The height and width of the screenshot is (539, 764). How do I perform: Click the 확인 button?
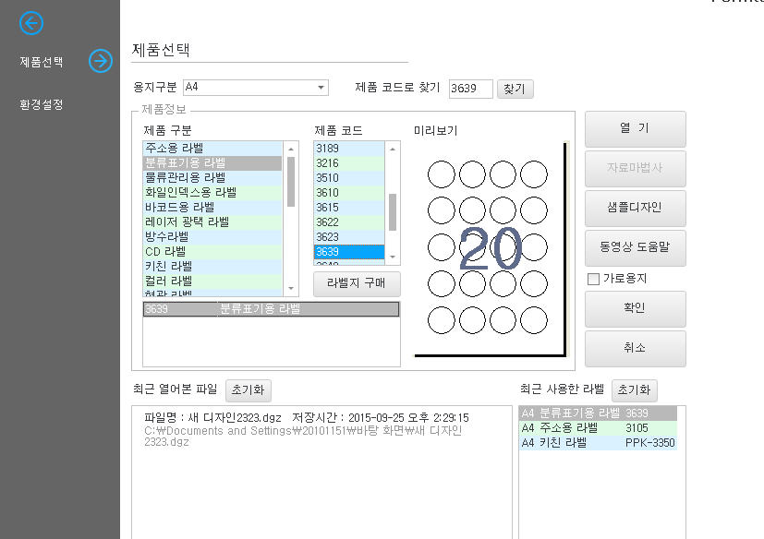pos(635,308)
